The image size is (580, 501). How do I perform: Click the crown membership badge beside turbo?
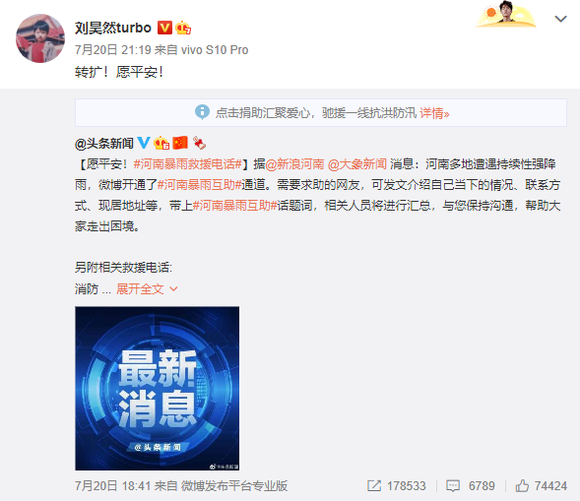tap(183, 28)
